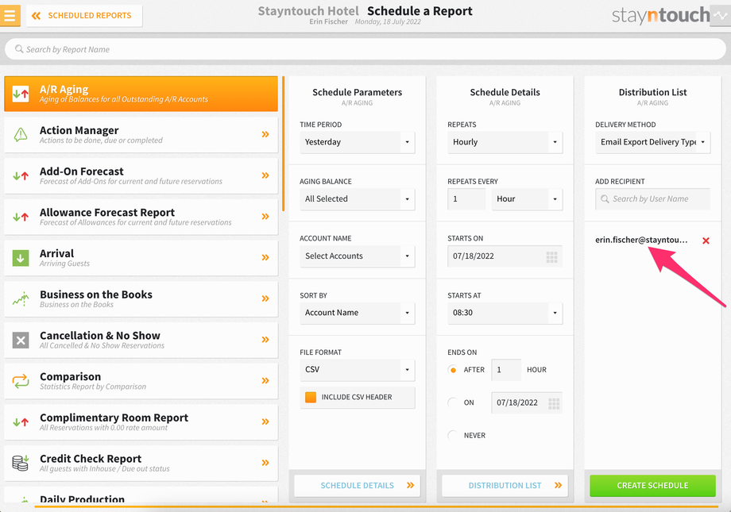Open the Delivery Method dropdown

coord(652,142)
